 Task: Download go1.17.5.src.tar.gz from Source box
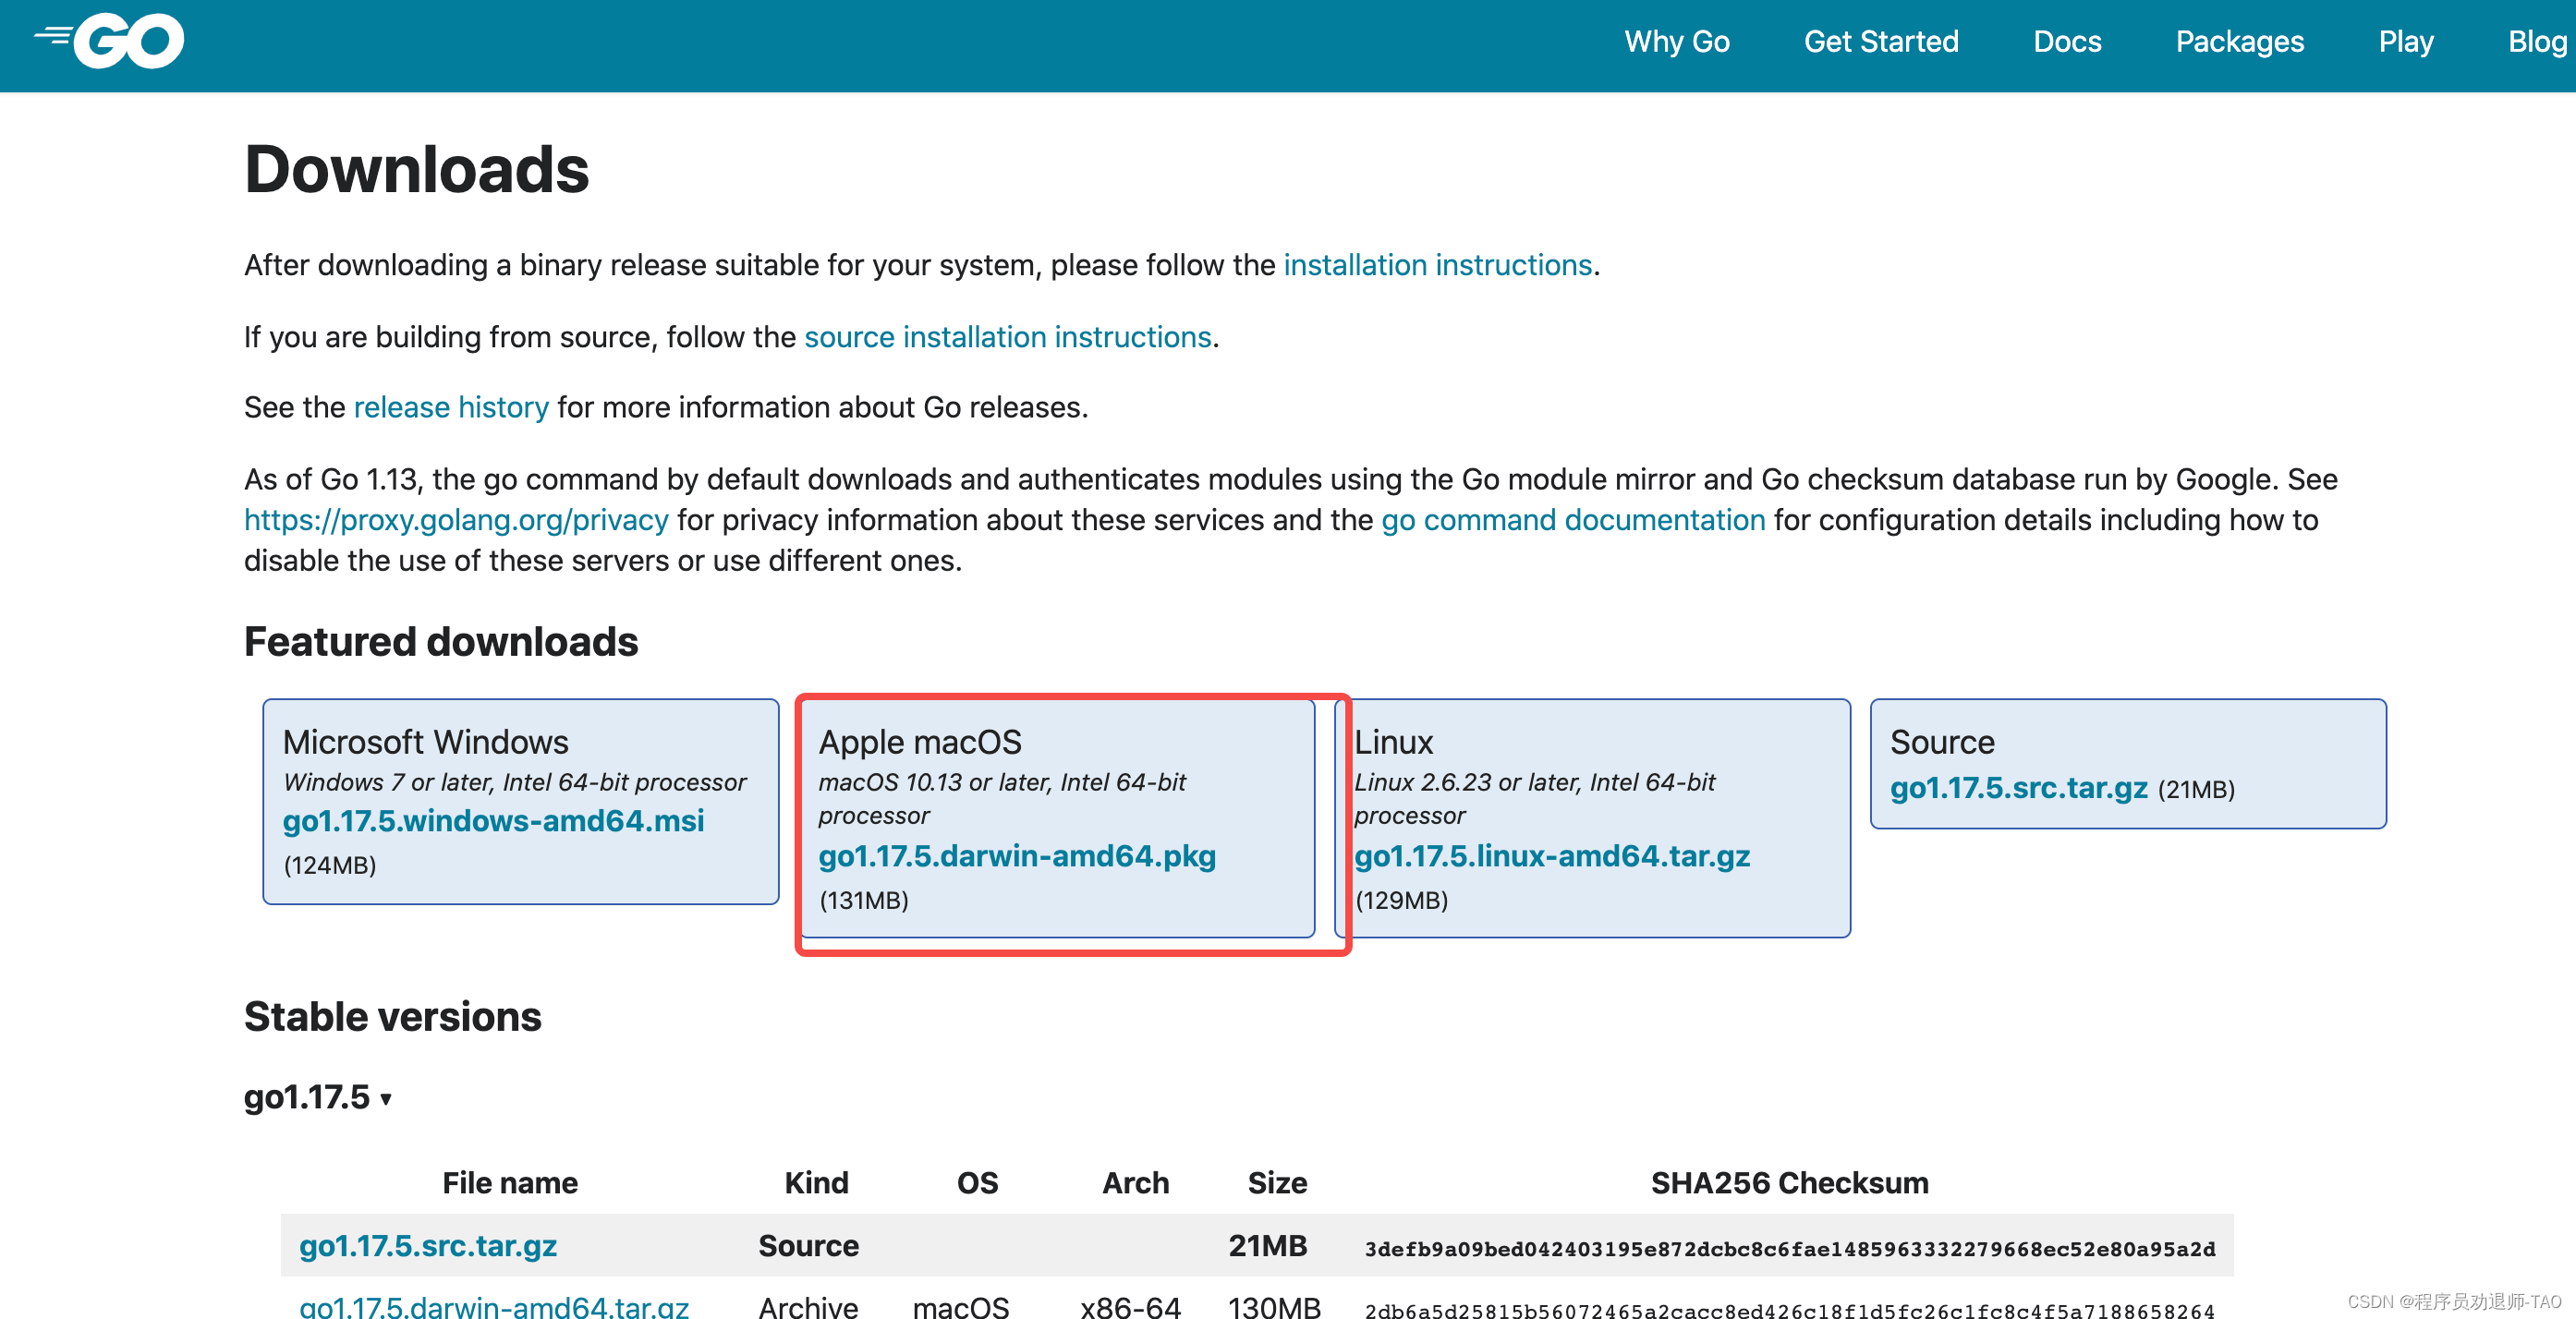click(2018, 788)
